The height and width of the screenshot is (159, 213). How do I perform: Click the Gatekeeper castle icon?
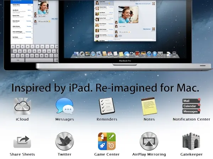(191, 141)
